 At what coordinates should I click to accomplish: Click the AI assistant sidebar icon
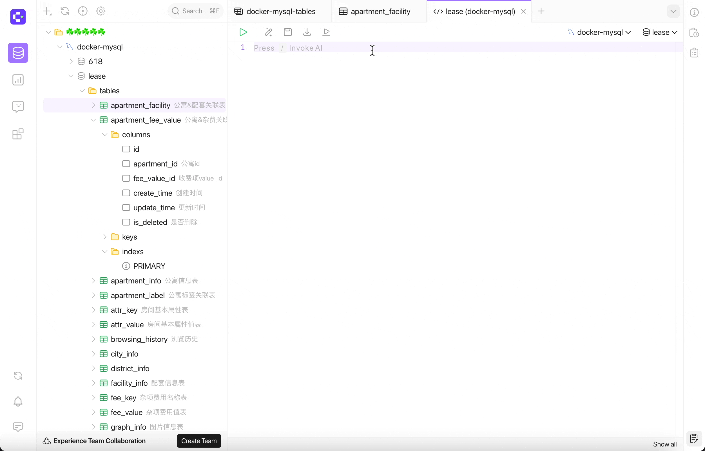point(18,107)
